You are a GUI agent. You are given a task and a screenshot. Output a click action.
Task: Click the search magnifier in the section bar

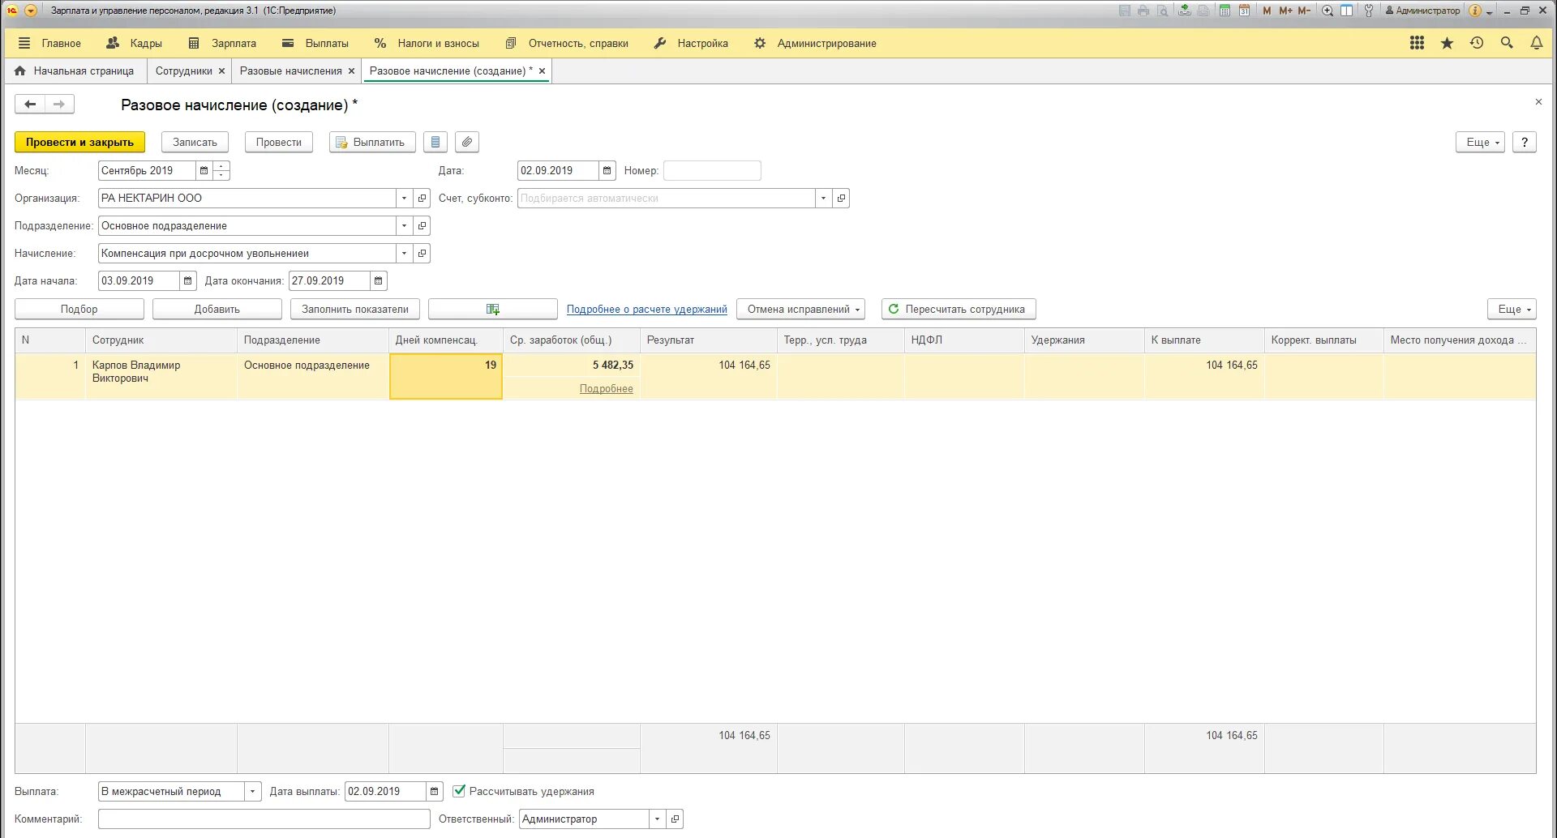1507,43
